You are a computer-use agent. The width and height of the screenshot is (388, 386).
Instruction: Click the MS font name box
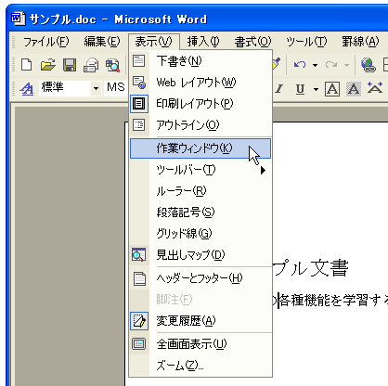pyautogui.click(x=116, y=88)
